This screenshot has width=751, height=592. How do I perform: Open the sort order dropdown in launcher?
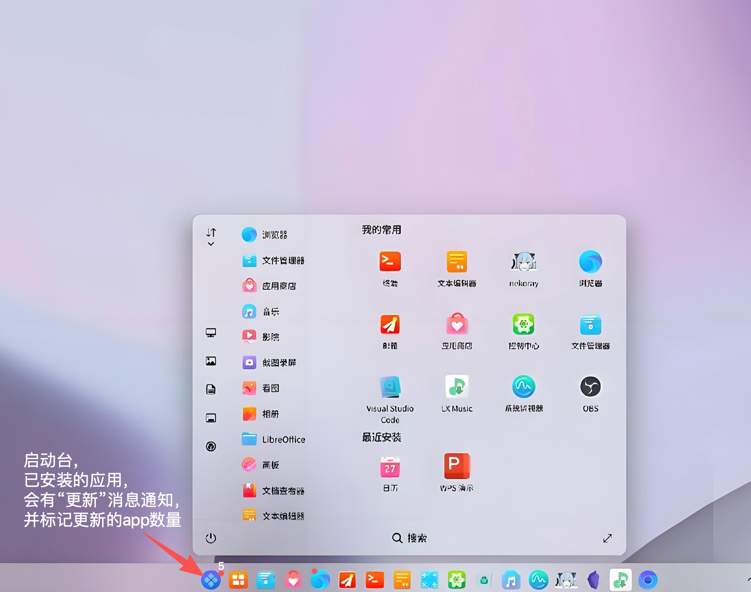tap(211, 237)
